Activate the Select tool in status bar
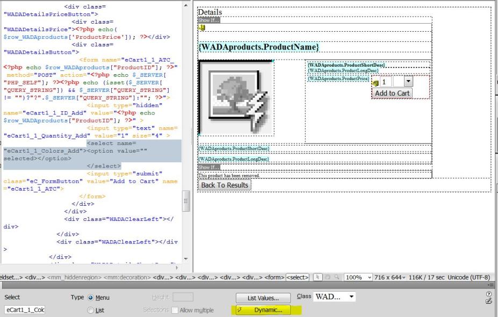 [x=317, y=277]
